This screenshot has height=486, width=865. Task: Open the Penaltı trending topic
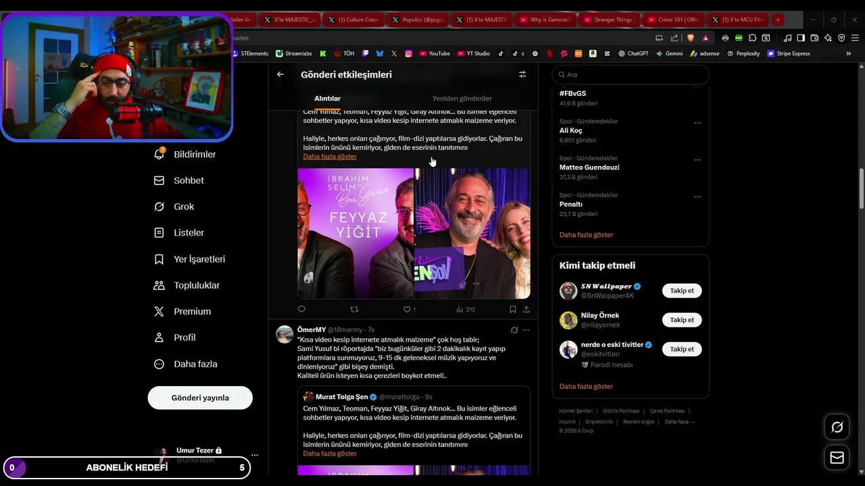coord(571,204)
